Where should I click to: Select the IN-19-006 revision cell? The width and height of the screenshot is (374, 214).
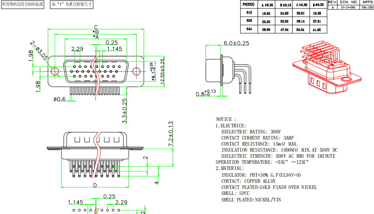pos(348,7)
